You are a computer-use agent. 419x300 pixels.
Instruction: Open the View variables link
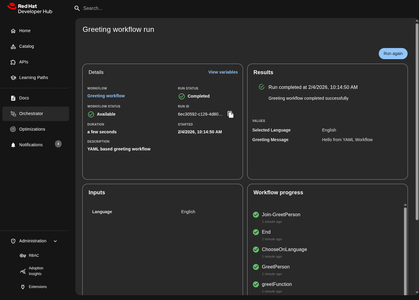point(223,72)
